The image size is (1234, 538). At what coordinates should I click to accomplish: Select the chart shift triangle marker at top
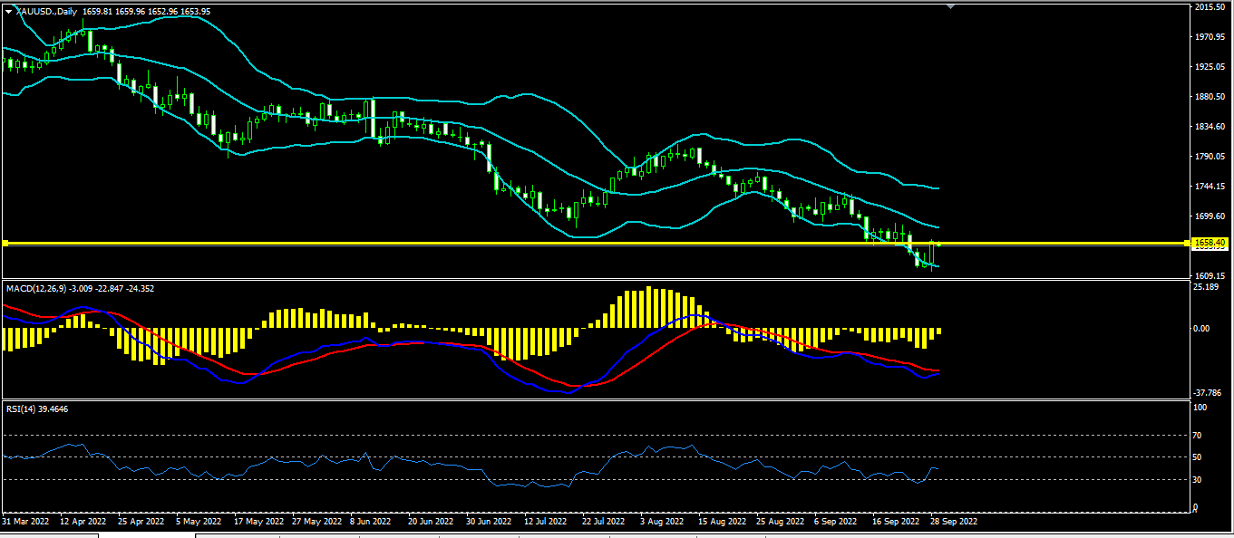(x=950, y=6)
